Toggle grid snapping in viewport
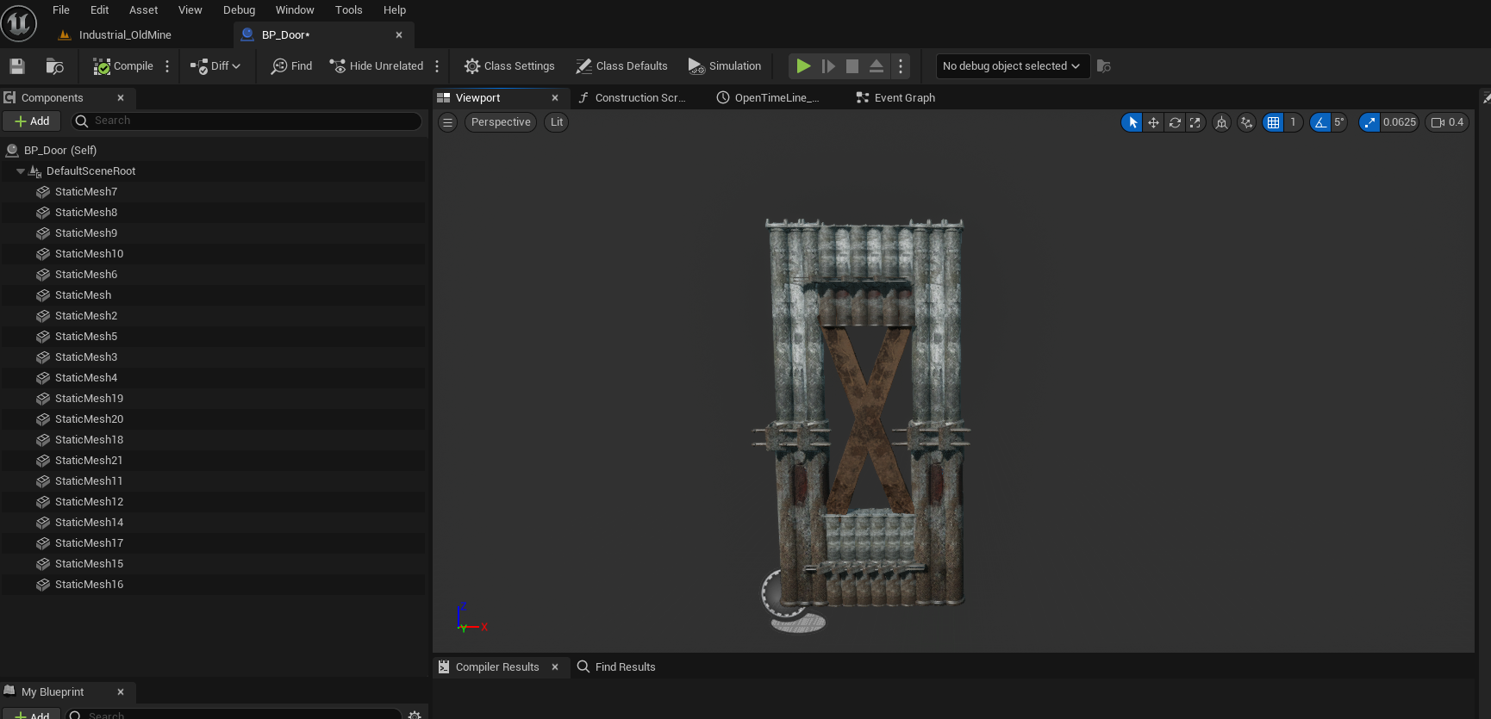This screenshot has height=719, width=1491. point(1273,122)
